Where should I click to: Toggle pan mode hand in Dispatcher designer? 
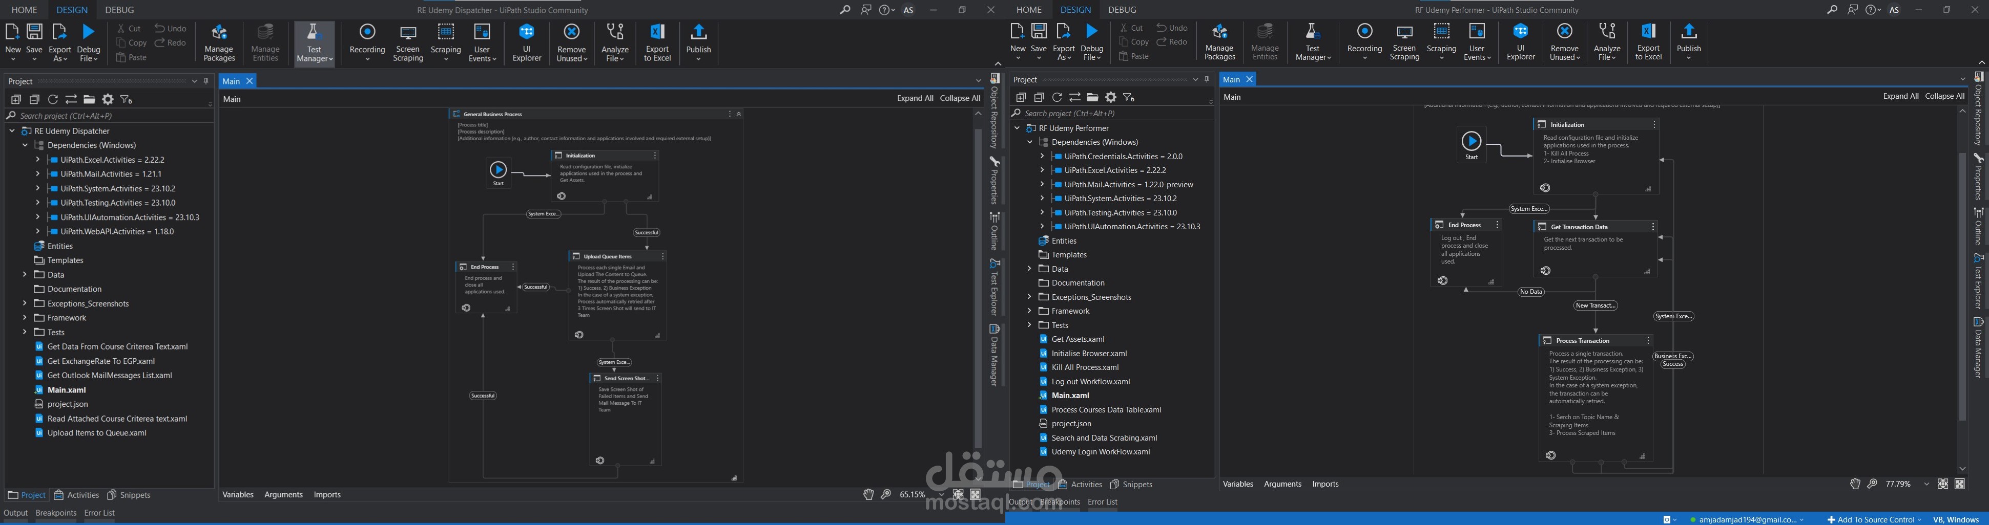[x=868, y=495]
